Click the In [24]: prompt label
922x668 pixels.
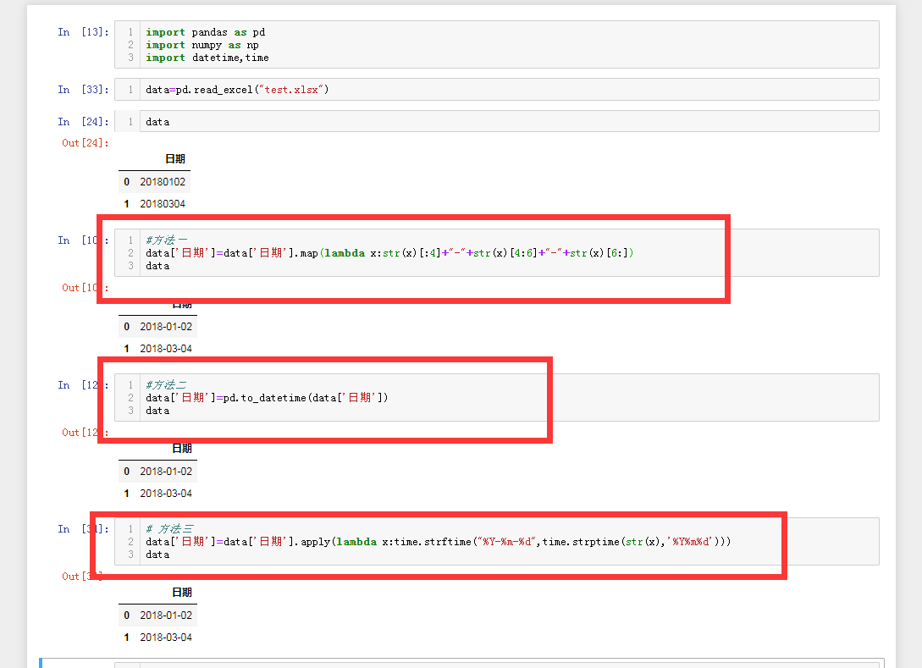point(84,122)
